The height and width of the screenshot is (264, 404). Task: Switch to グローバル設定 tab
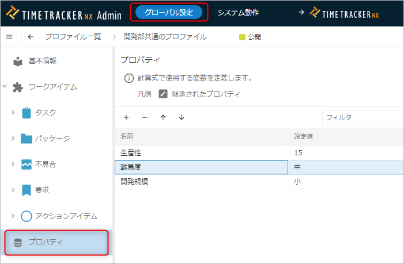[x=169, y=12]
